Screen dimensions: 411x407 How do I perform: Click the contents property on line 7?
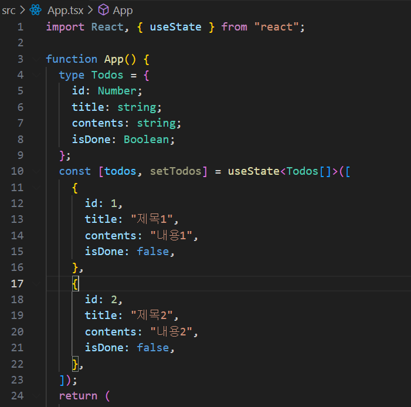[x=97, y=123]
